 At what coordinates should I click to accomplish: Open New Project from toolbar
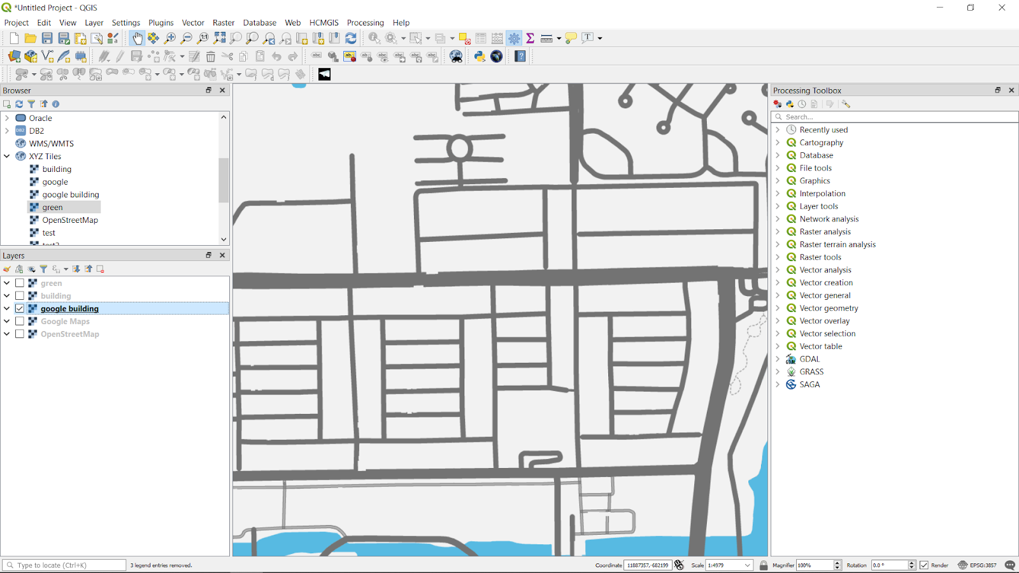click(13, 38)
